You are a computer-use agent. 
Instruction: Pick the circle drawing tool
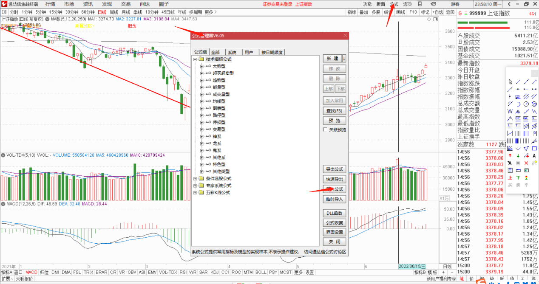point(526,104)
